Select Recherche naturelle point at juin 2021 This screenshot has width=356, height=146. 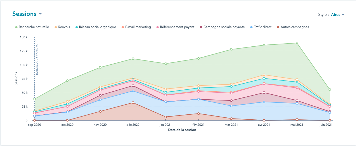(x=330, y=89)
